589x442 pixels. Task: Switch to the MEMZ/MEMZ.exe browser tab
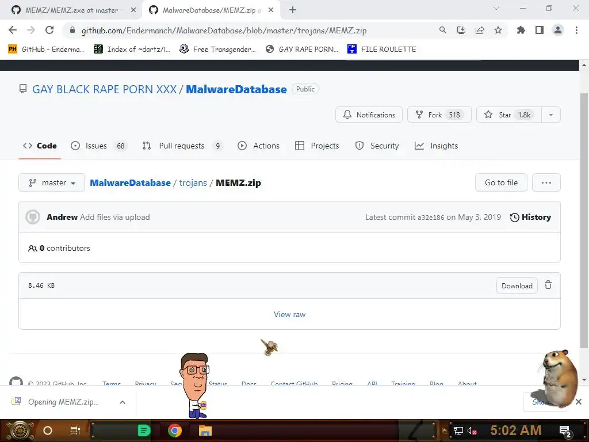point(71,10)
